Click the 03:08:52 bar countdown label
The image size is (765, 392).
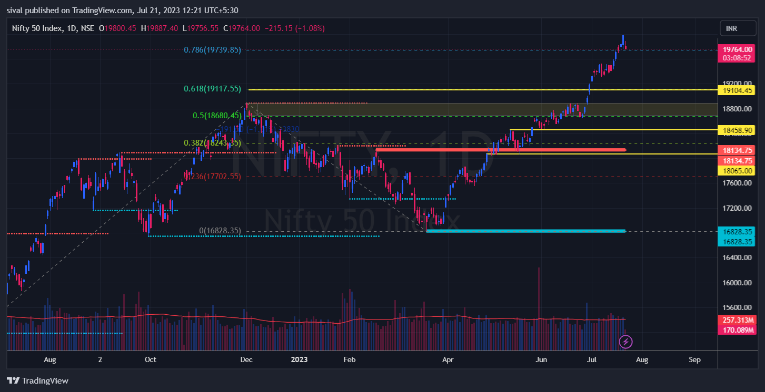click(737, 58)
